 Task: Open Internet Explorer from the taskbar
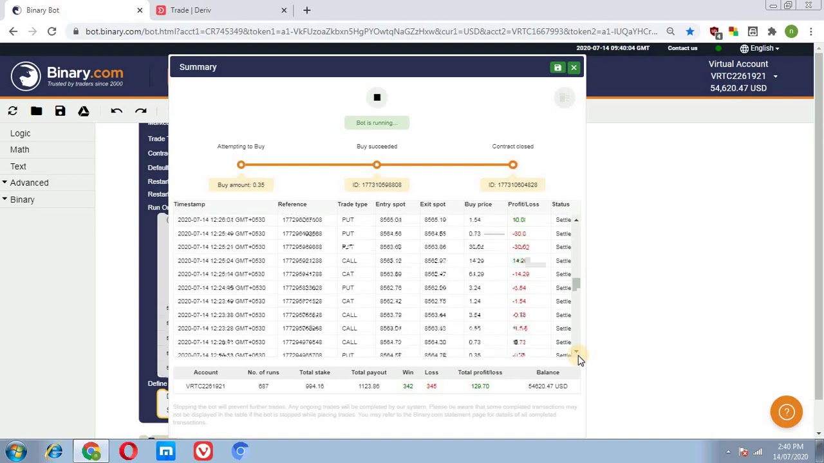coord(53,451)
